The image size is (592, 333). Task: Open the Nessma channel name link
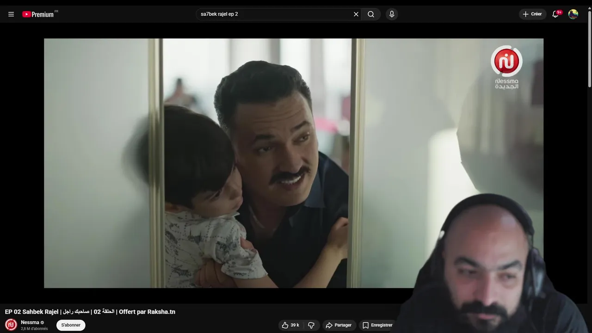tap(30, 322)
